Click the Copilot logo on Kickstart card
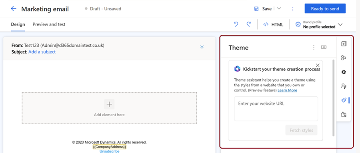Image resolution: width=360 pixels, height=153 pixels. tap(237, 69)
